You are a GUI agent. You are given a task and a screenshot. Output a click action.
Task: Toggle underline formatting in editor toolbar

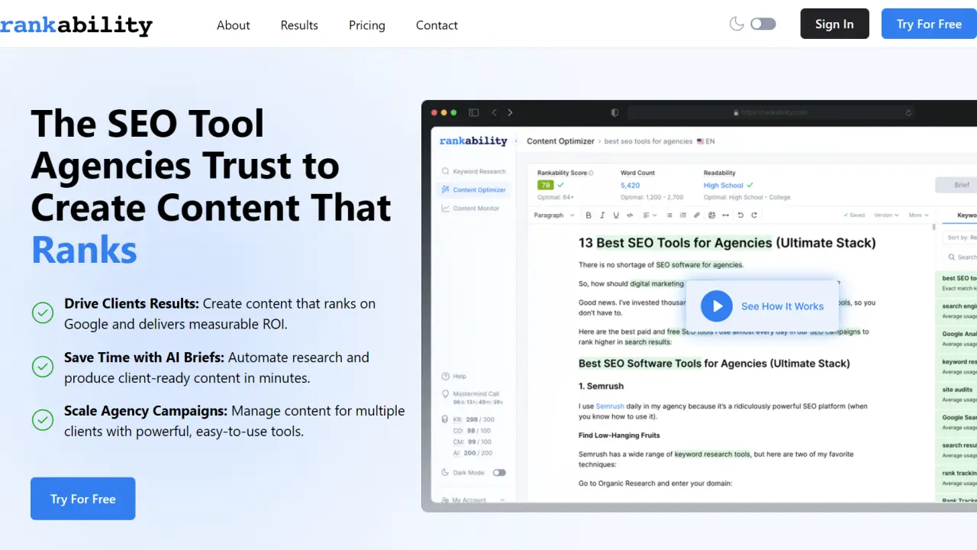coord(616,215)
